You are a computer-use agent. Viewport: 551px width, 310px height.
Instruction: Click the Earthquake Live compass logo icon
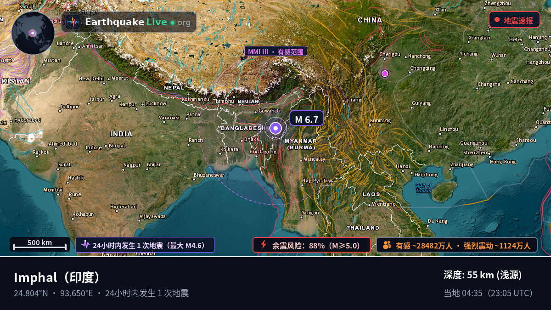tap(73, 22)
